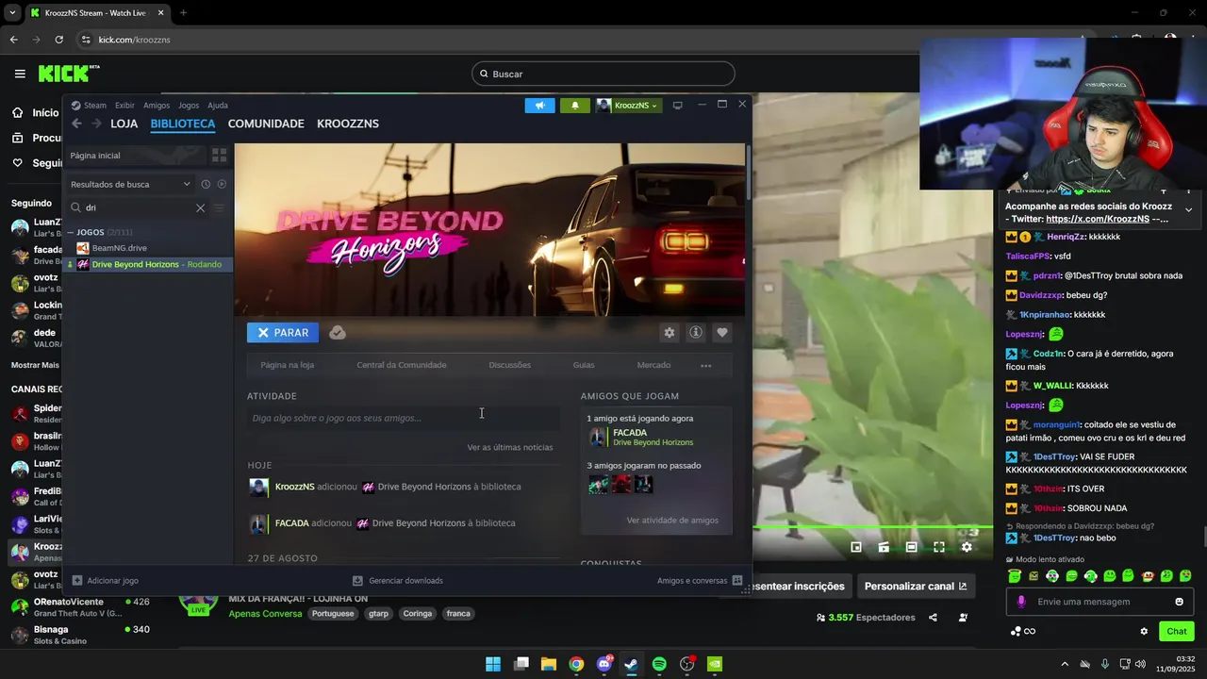1207x679 pixels.
Task: Open Amigos menu in Steam
Action: (x=157, y=106)
